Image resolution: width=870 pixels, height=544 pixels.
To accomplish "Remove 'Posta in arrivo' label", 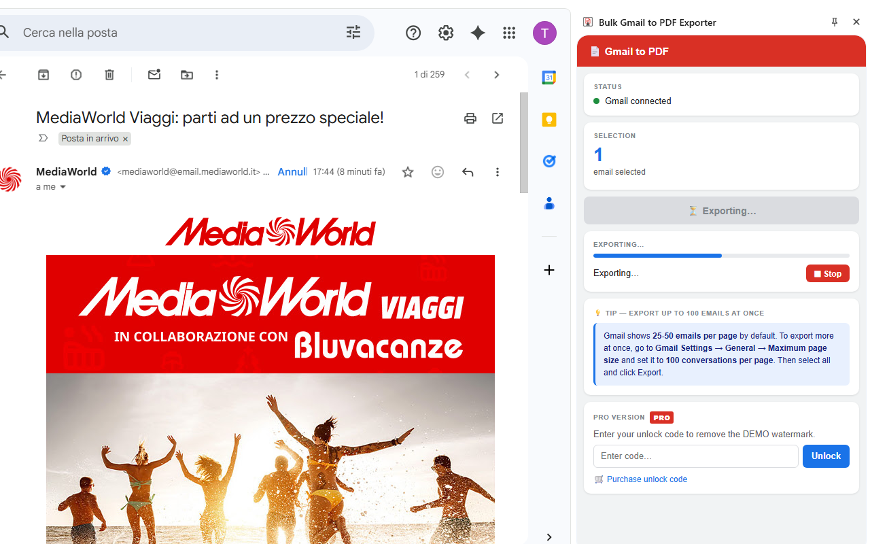I will pos(125,139).
